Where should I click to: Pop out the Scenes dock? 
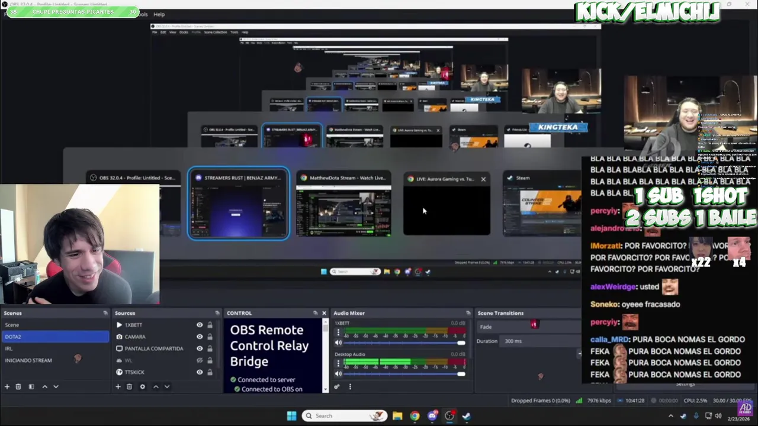coord(105,313)
